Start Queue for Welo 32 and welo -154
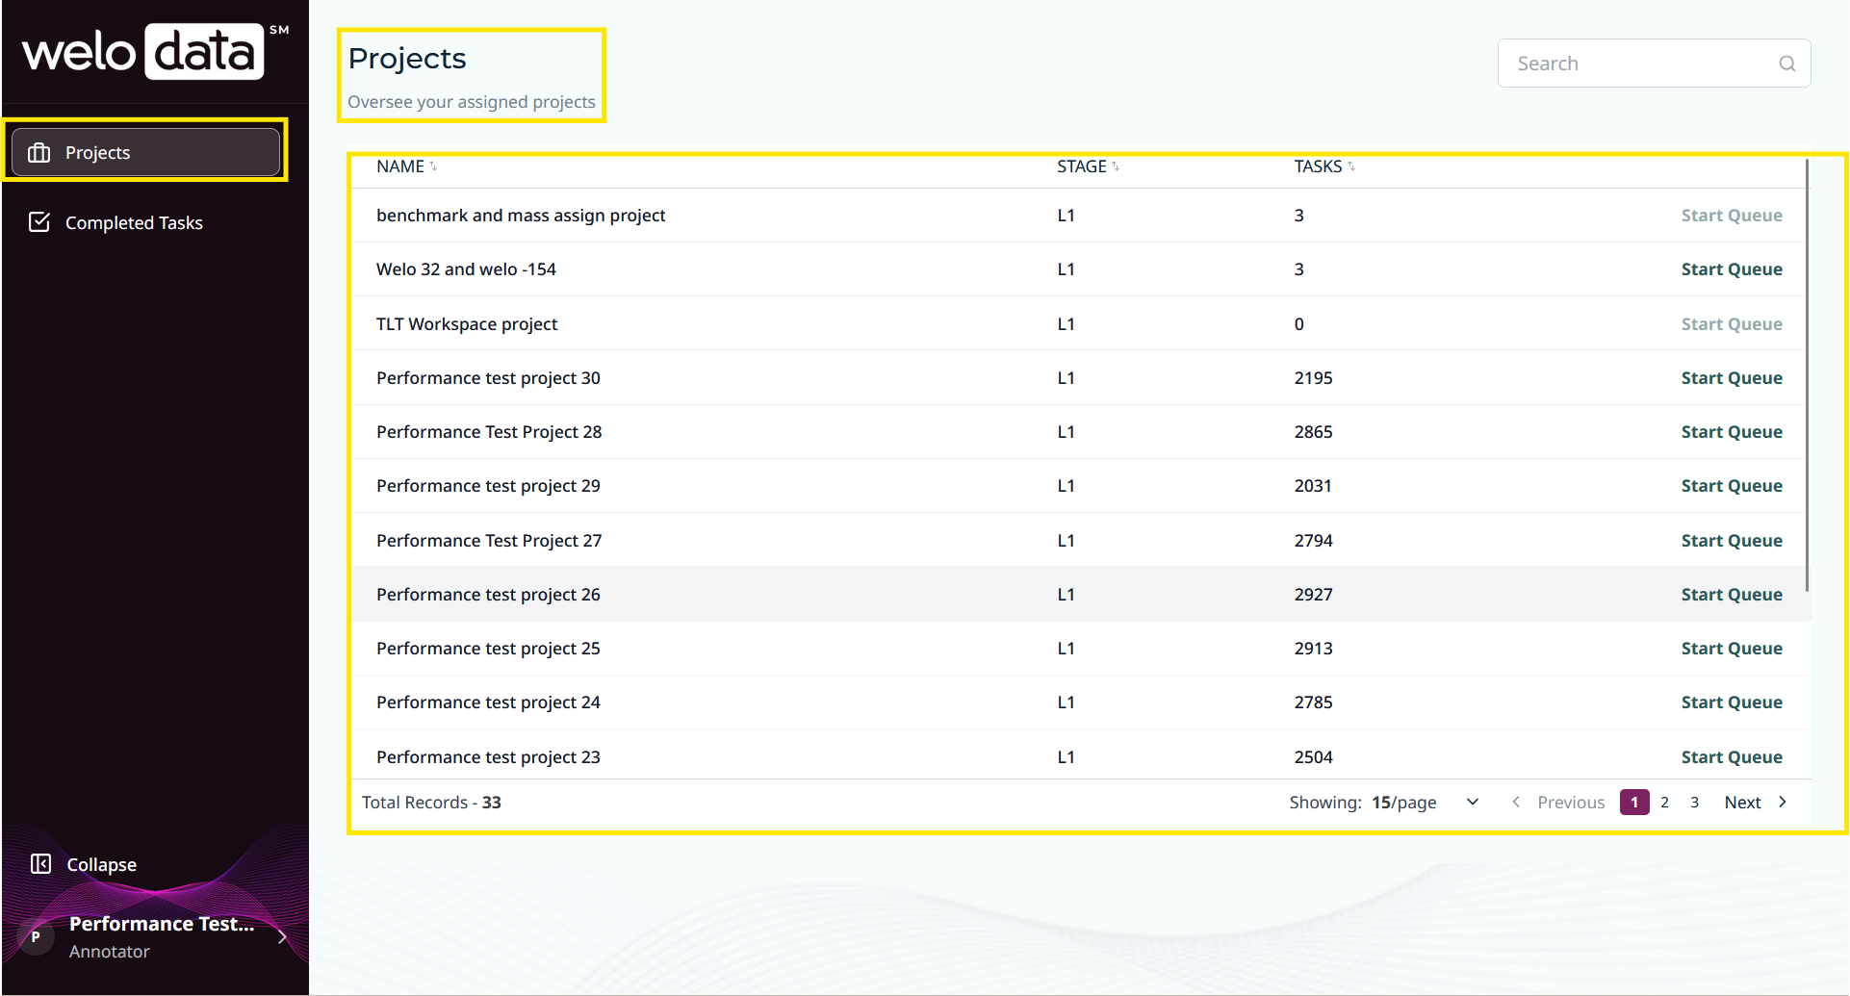Viewport: 1850px width, 996px height. coord(1732,269)
